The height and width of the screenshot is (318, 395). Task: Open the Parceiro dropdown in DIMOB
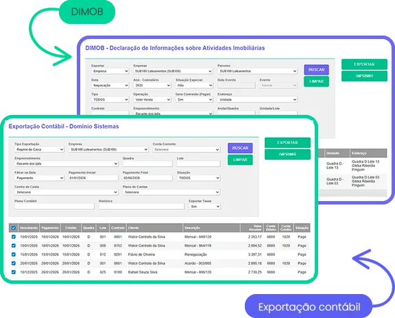257,71
